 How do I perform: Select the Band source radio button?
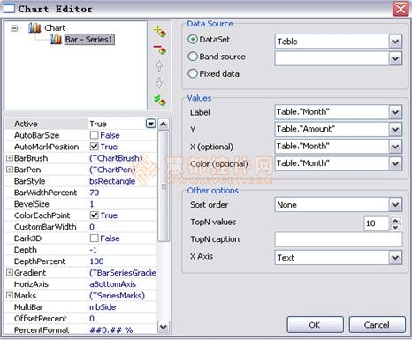coord(193,57)
